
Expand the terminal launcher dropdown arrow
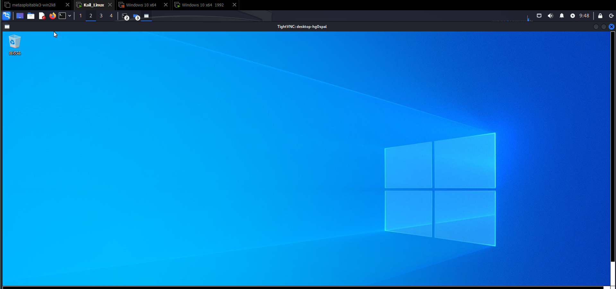pos(70,16)
